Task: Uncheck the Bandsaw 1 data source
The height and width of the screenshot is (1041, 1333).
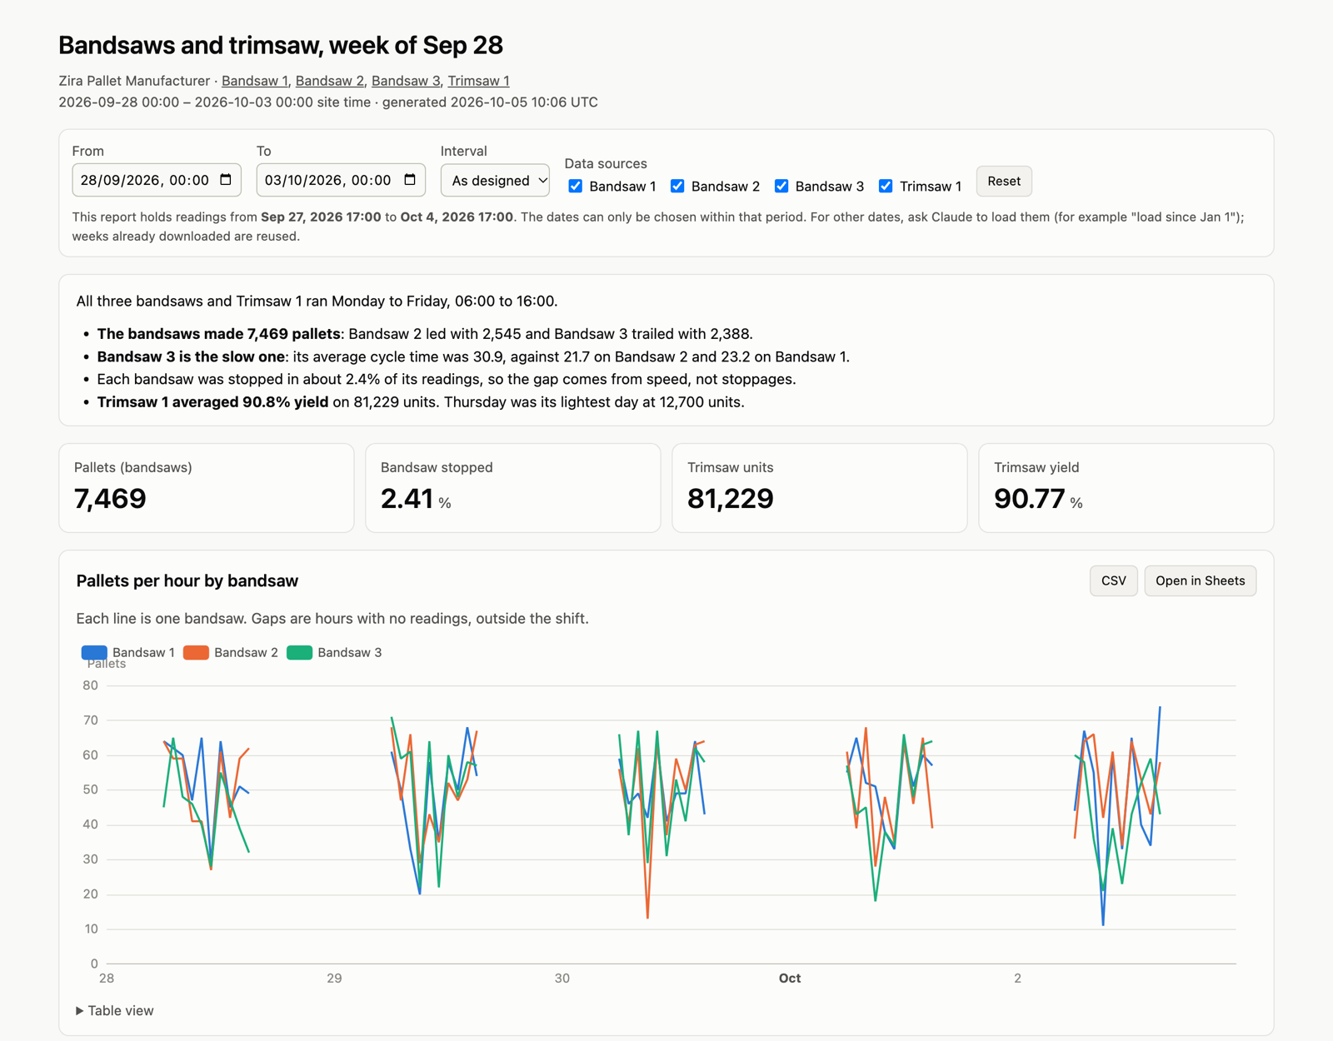Action: (576, 186)
